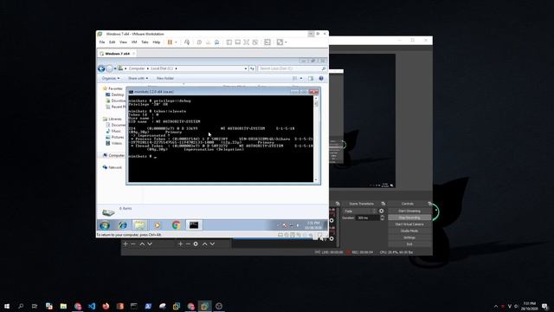Select Favorites in Explorer navigation pane
The width and height of the screenshot is (554, 312).
[113, 88]
